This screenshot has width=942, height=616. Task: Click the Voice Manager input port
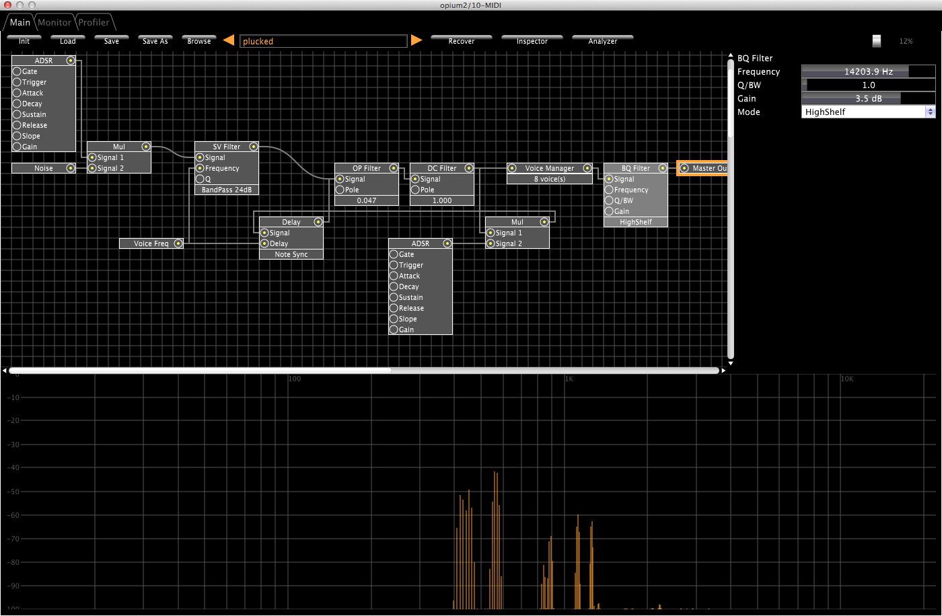[x=512, y=168]
